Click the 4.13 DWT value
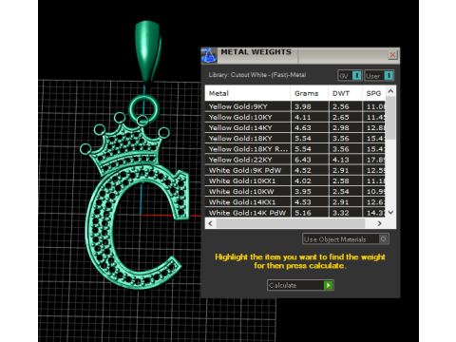Screen dimensions: 456x342 (341, 160)
